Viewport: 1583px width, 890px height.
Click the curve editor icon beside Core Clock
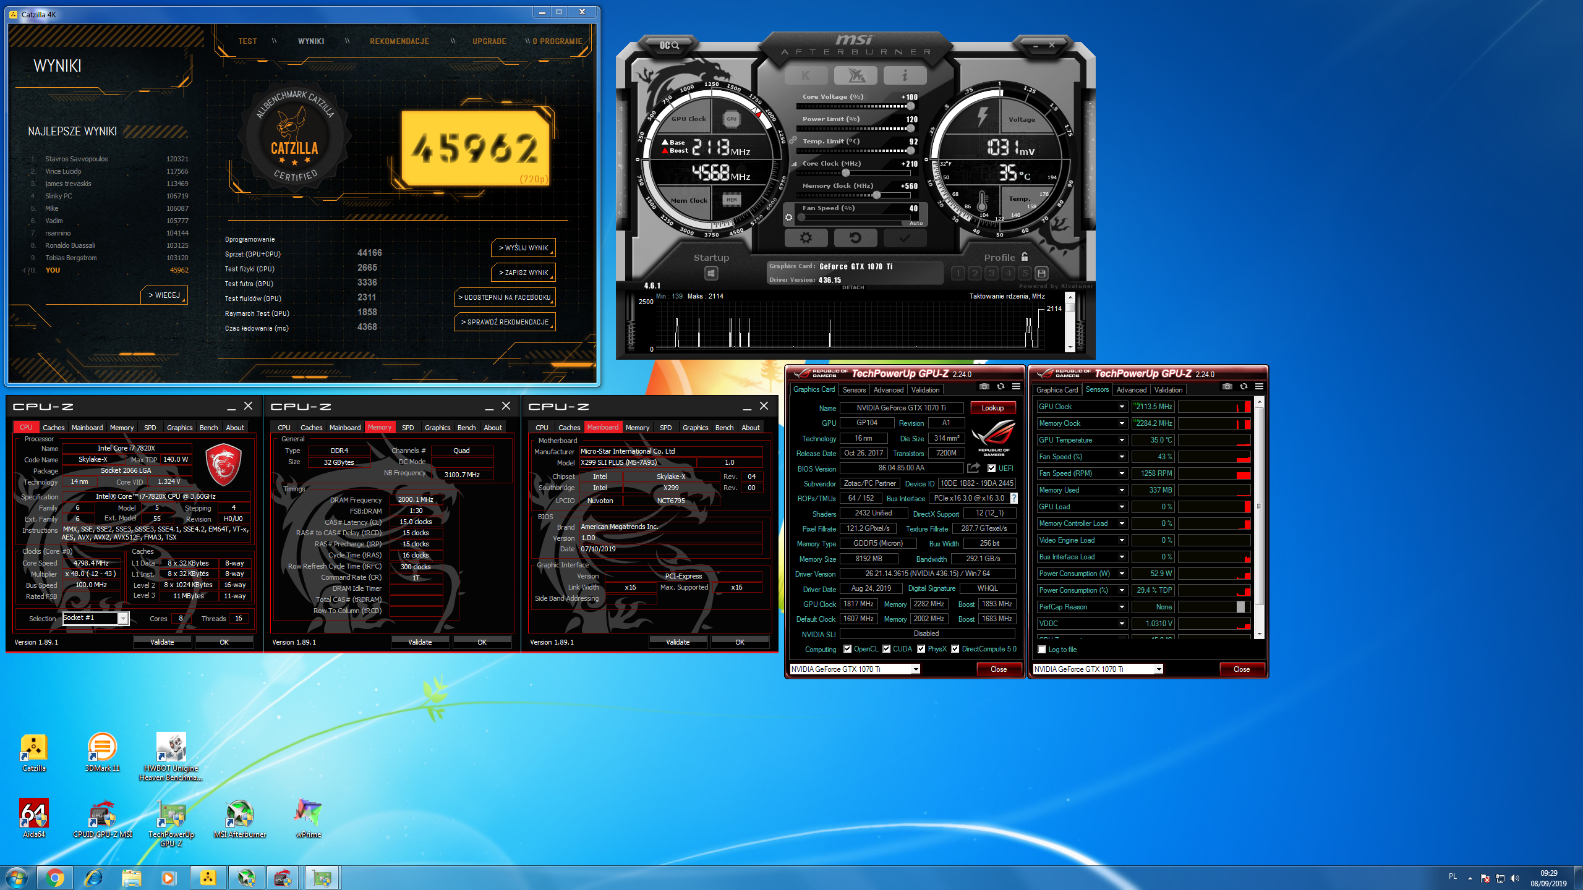(794, 164)
